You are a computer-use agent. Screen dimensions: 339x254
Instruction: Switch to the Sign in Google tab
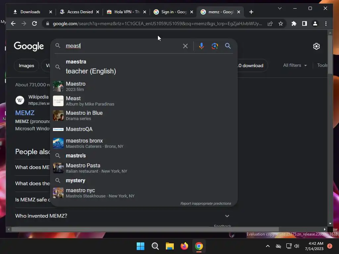(174, 12)
